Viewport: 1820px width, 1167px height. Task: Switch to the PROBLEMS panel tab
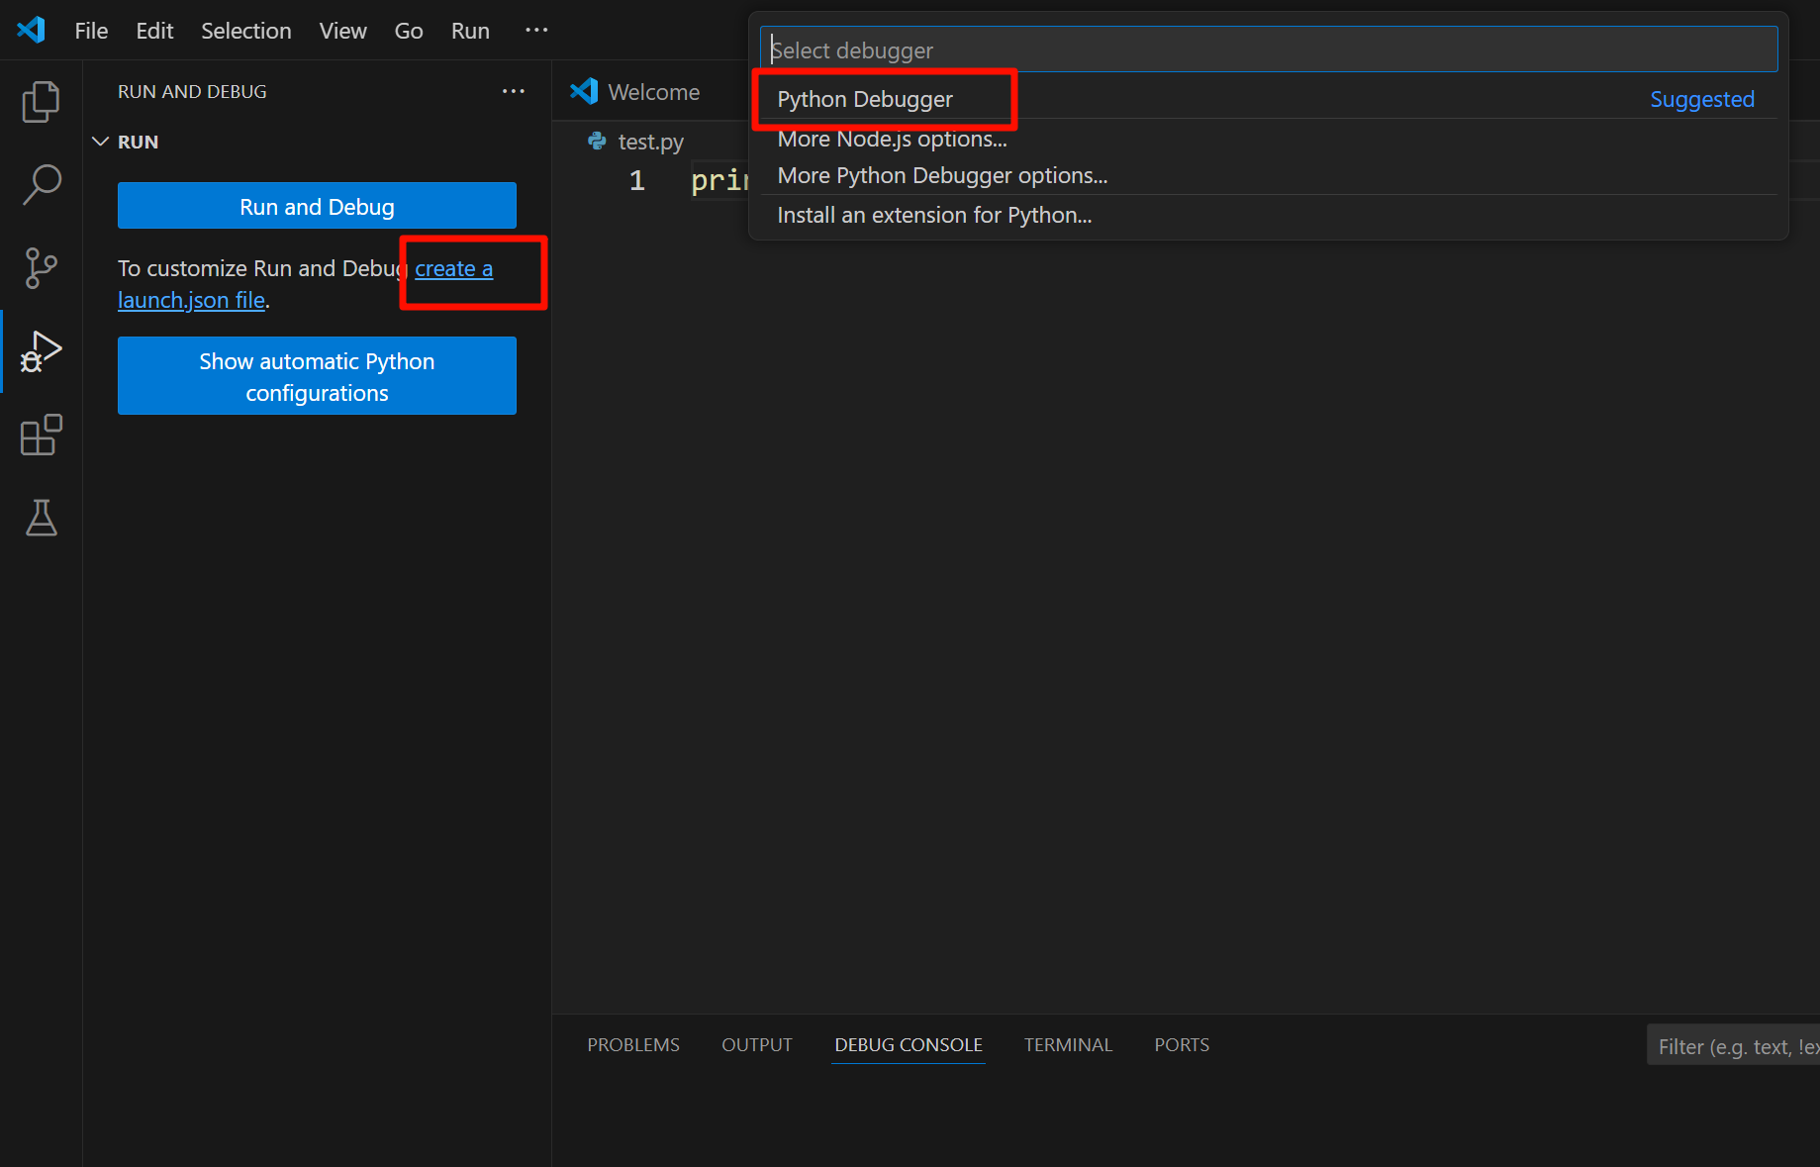(x=633, y=1045)
